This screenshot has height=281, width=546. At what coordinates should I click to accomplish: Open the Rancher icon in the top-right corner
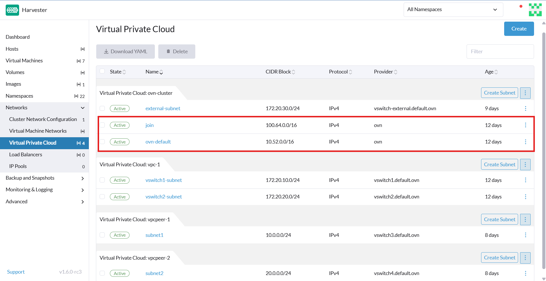click(535, 9)
